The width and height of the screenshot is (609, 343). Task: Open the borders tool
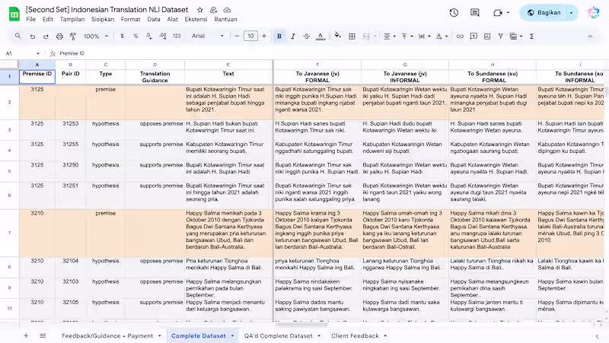click(x=352, y=36)
